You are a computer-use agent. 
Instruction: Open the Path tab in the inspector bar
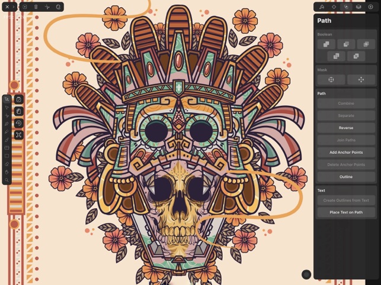click(x=346, y=7)
